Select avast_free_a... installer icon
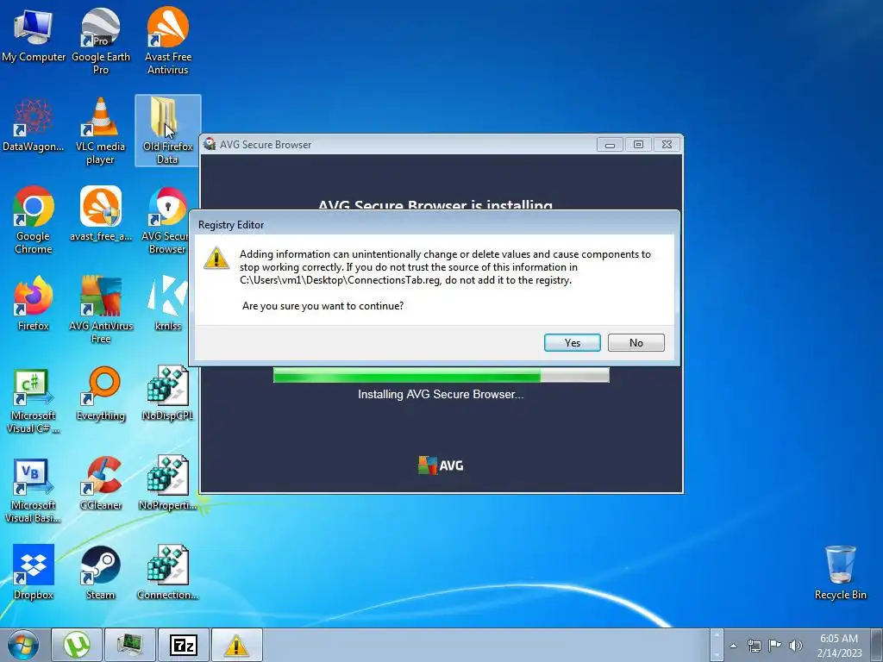Image resolution: width=883 pixels, height=662 pixels. coord(101,214)
